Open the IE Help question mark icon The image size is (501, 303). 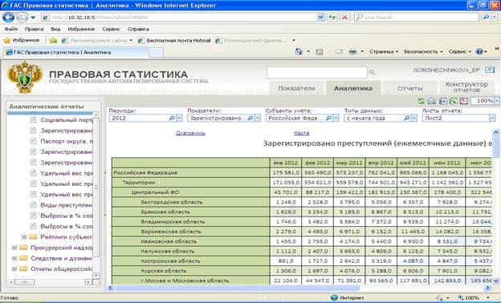tap(479, 51)
